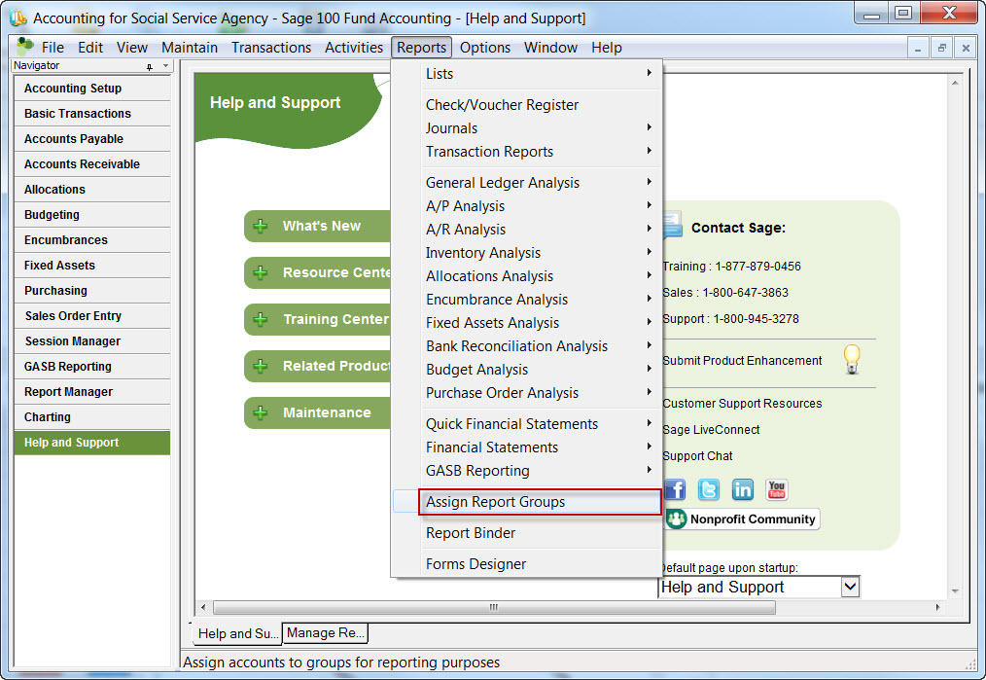Choose Forms Designer from Reports menu
The image size is (986, 680).
[475, 564]
